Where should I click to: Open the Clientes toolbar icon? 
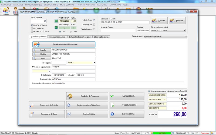(6, 11)
